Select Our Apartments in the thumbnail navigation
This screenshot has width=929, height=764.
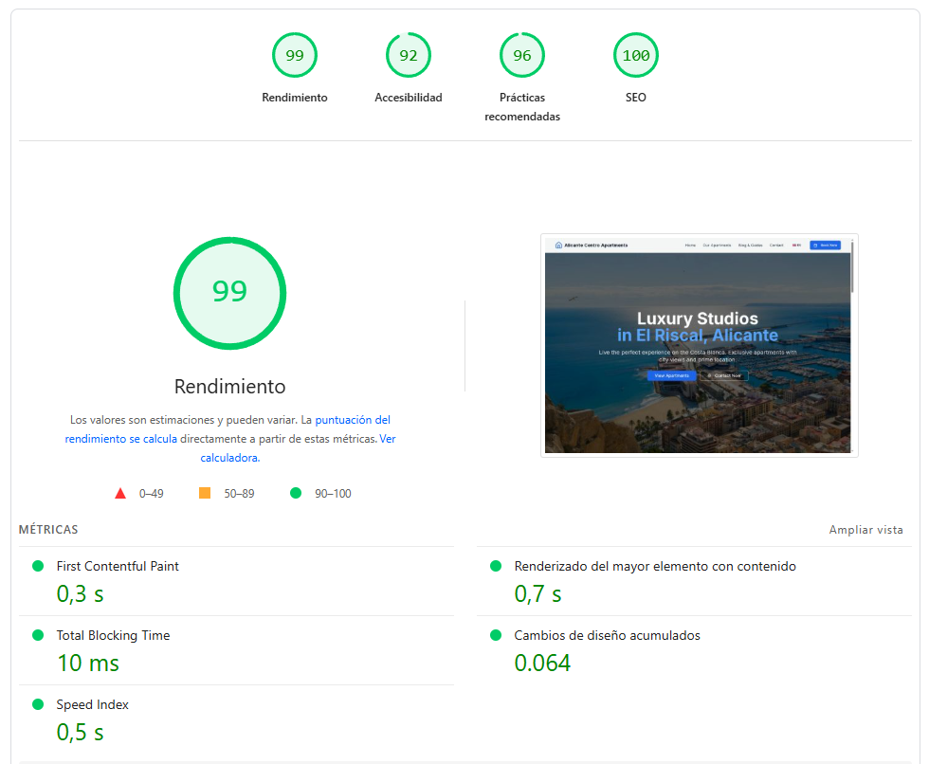718,245
